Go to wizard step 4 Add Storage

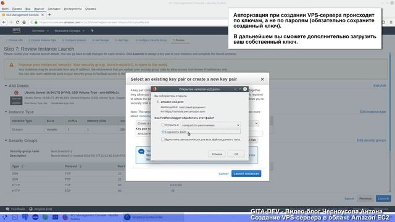click(x=100, y=40)
